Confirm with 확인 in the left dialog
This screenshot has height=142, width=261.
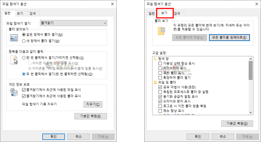pyautogui.click(x=54, y=137)
